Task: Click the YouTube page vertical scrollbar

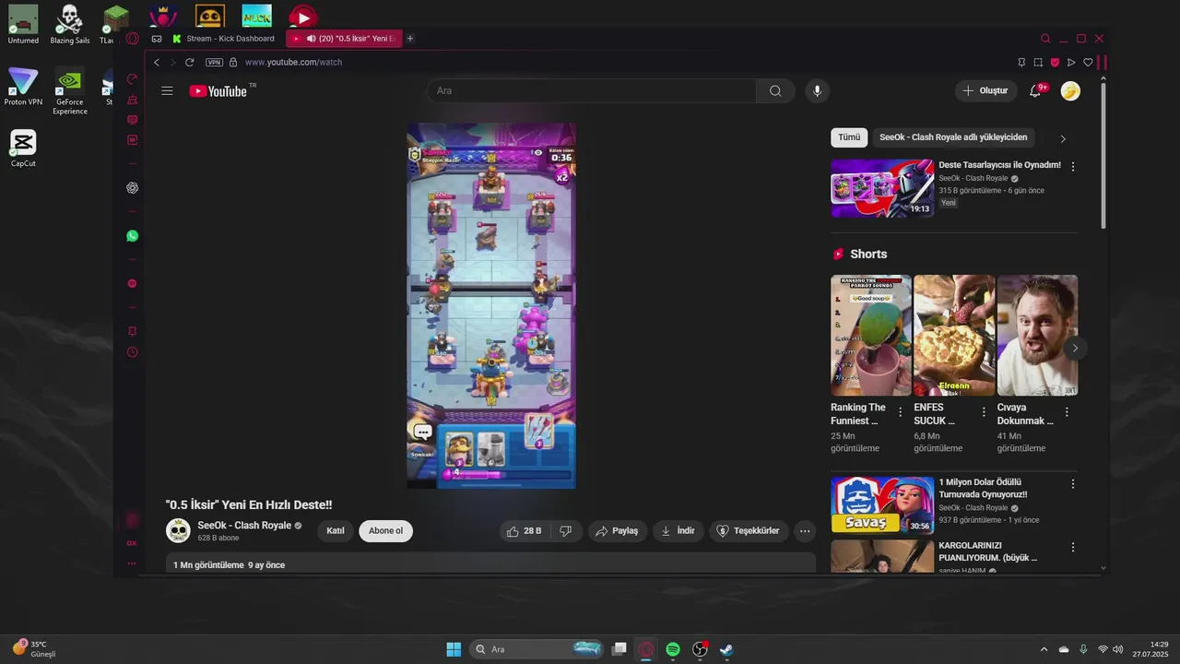Action: coord(1103,157)
